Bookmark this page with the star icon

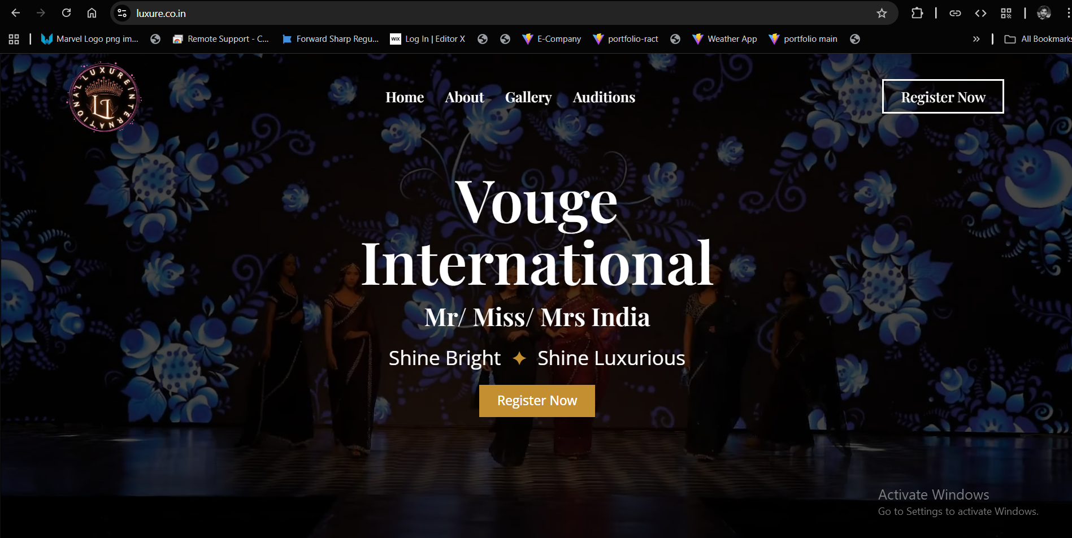(882, 13)
